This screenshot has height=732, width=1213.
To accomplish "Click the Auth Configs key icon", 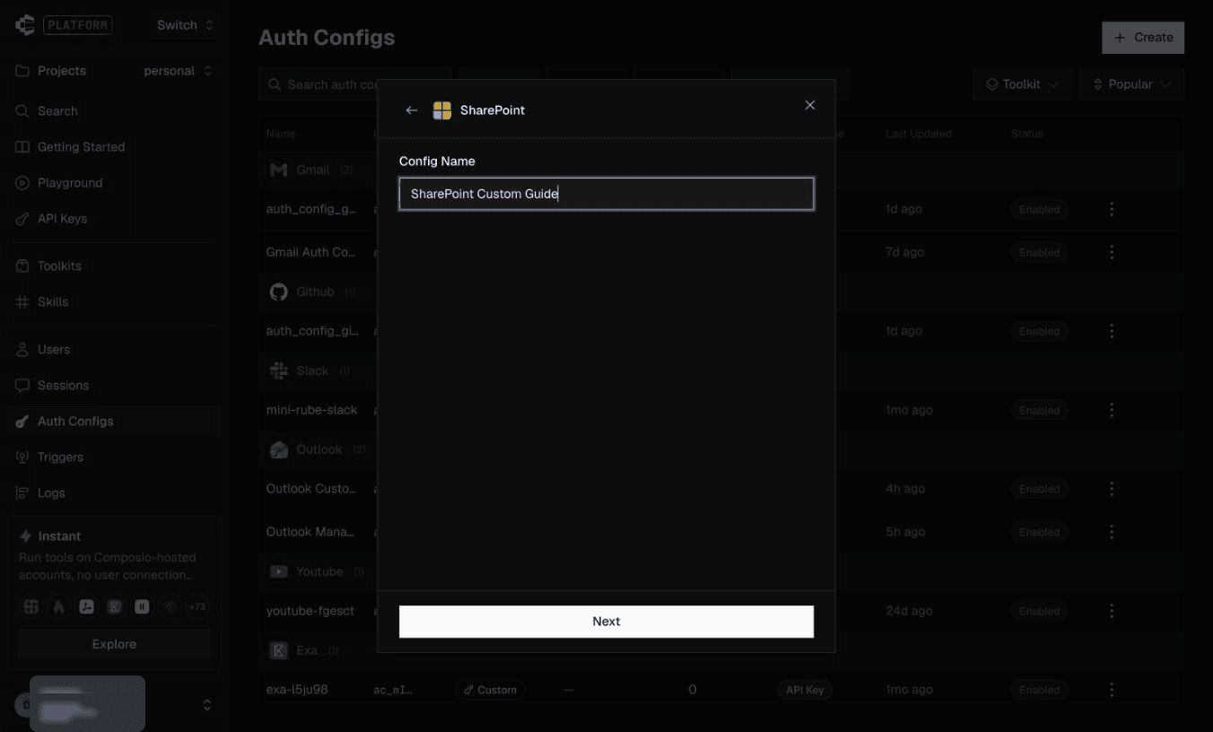I will [x=22, y=422].
